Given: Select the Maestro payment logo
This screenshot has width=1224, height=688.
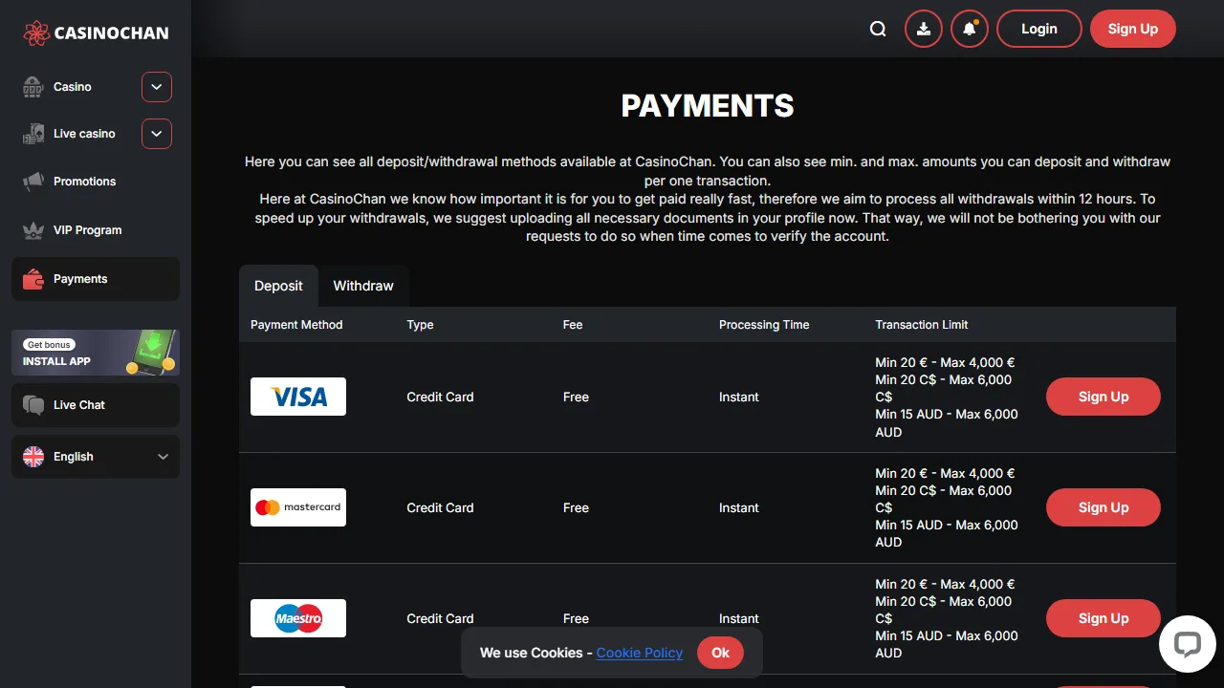Looking at the screenshot, I should (x=298, y=618).
